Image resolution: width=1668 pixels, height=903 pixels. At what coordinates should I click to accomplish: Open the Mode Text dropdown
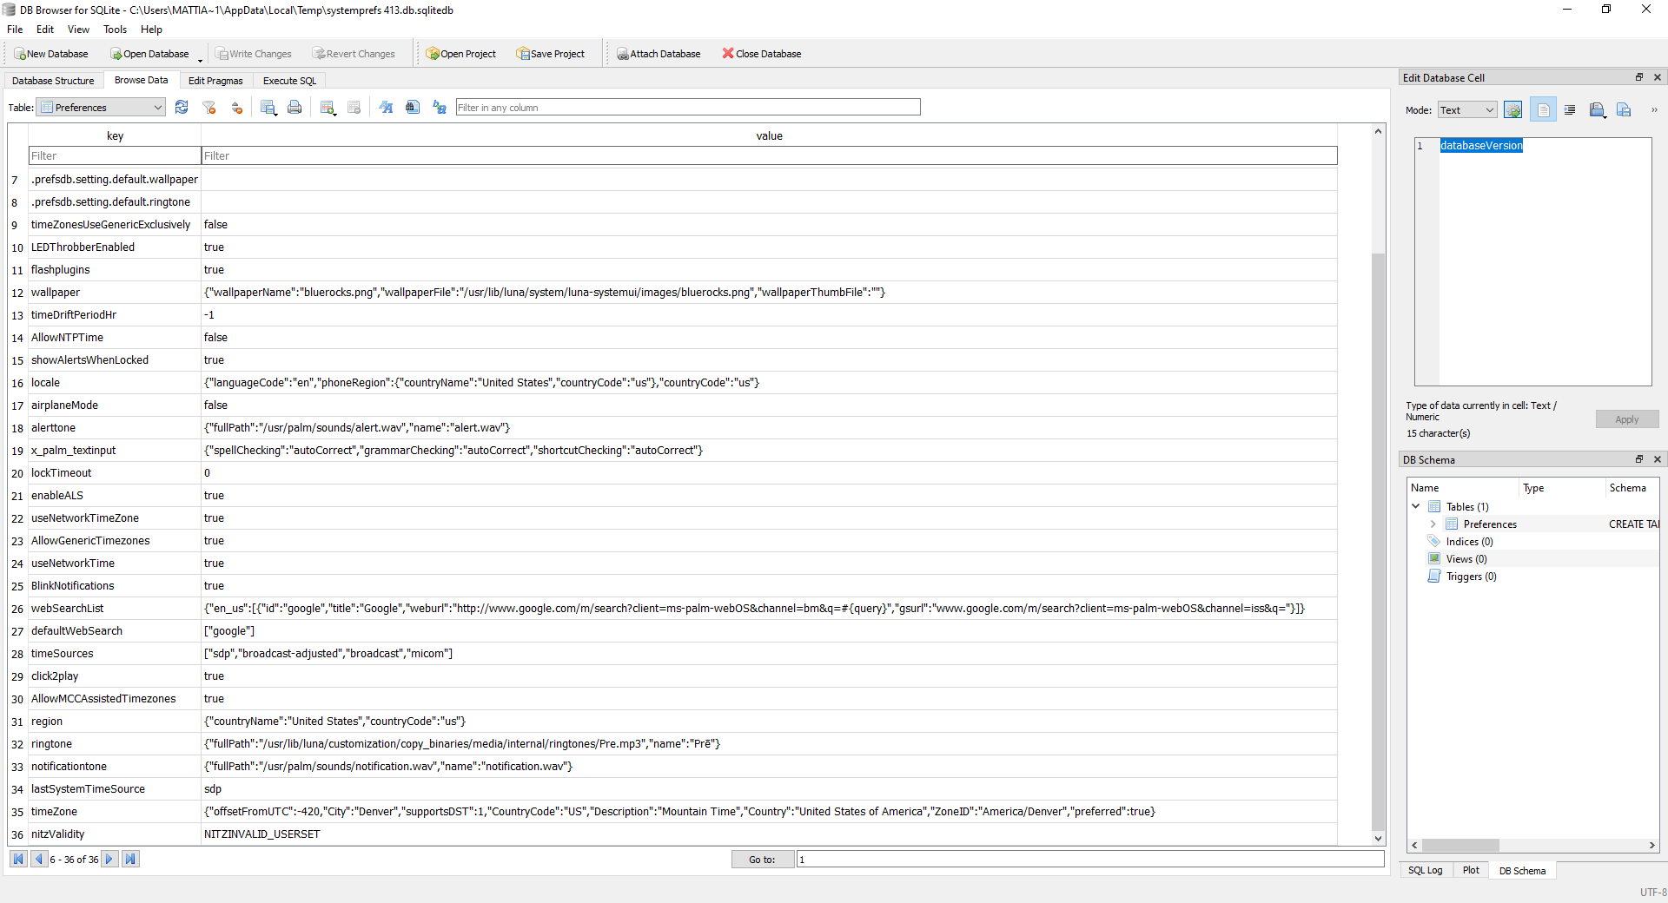1466,110
